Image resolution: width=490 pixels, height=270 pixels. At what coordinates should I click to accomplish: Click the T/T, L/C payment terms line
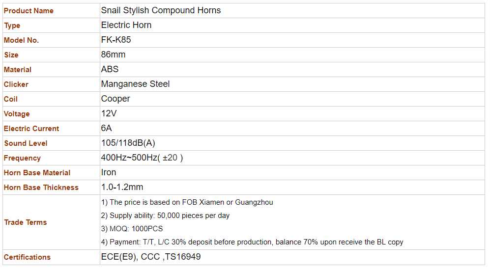[x=252, y=242]
